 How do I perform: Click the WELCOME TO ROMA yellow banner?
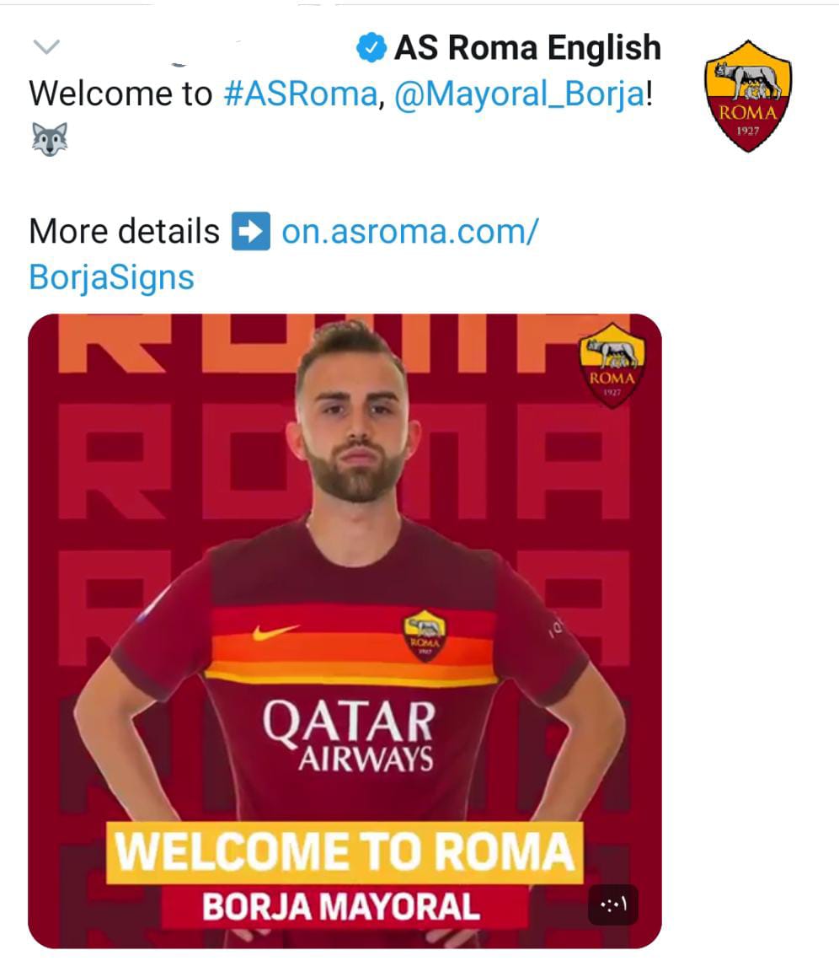pos(345,852)
